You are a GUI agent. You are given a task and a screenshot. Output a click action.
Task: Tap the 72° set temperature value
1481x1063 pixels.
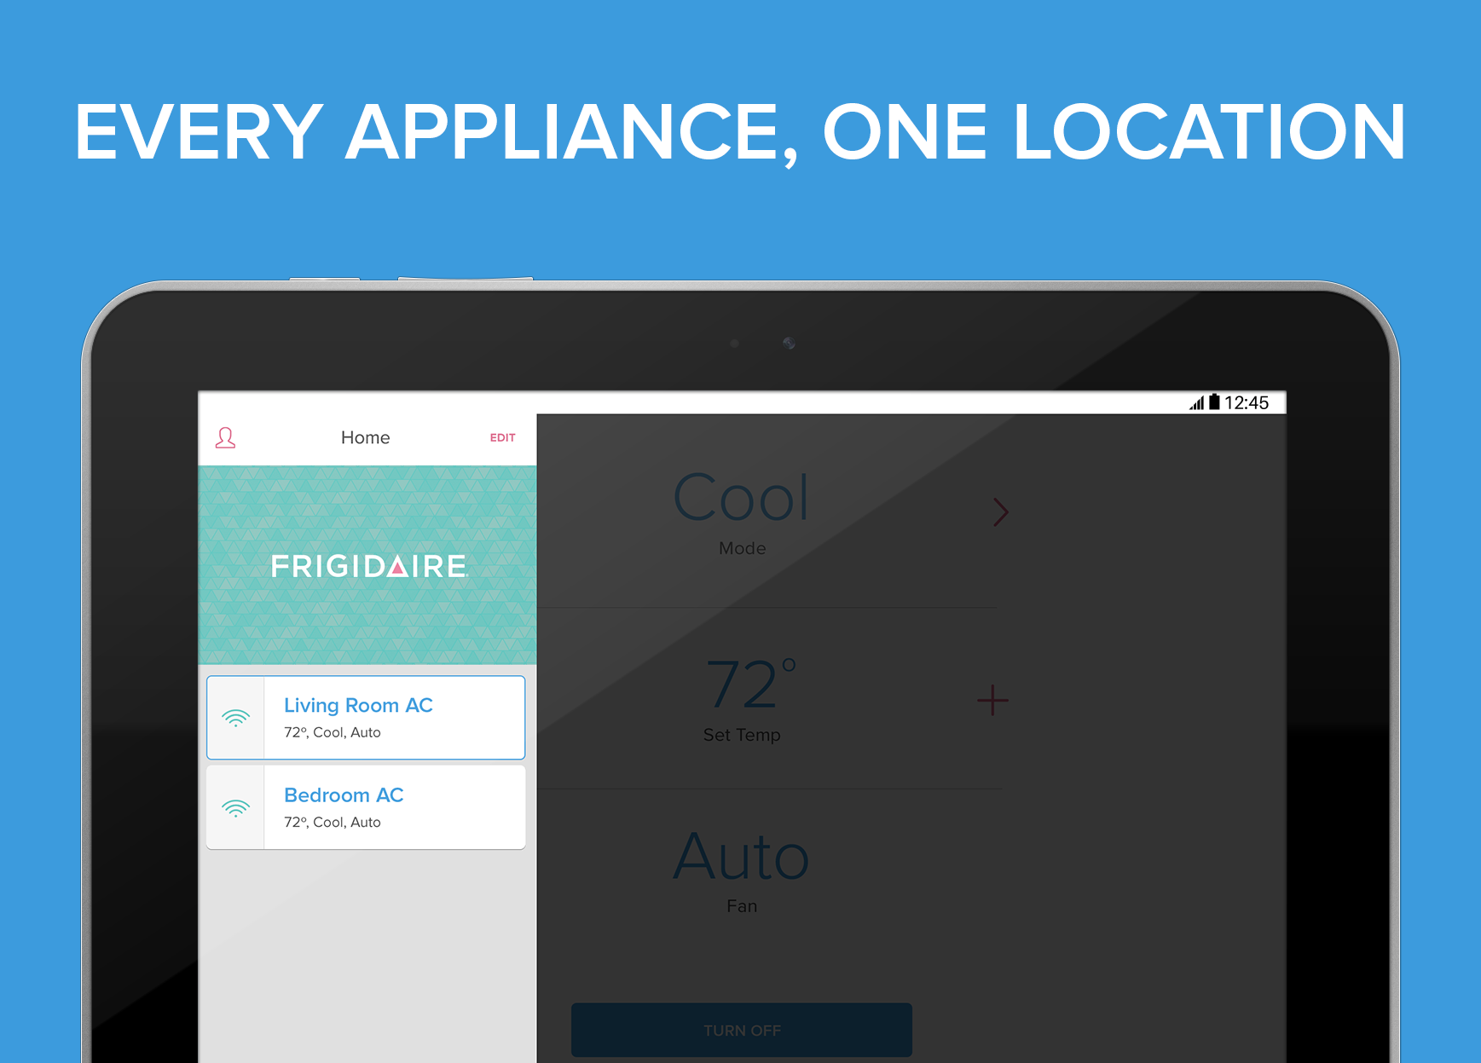tap(749, 685)
